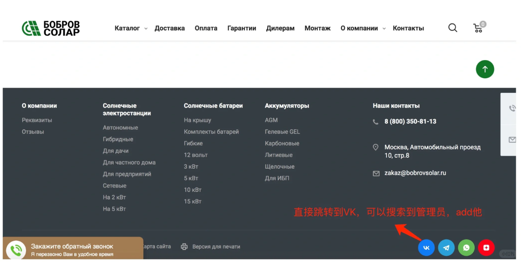Click the green scroll-to-top arrow button
The height and width of the screenshot is (262, 521).
click(x=485, y=69)
